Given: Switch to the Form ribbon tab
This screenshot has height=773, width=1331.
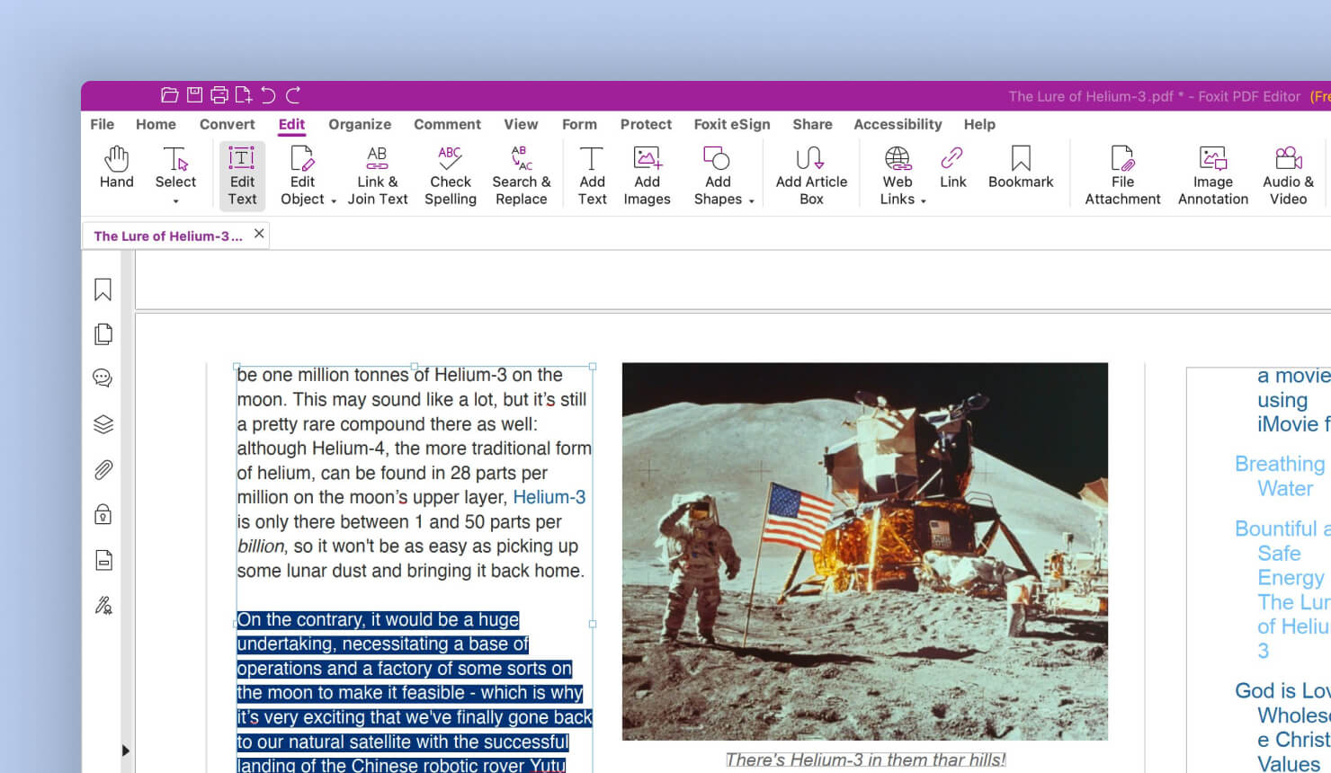Looking at the screenshot, I should coord(579,124).
